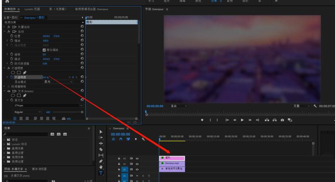Export frame with camera icon
Viewport: 335px width, 182px height.
point(282,120)
